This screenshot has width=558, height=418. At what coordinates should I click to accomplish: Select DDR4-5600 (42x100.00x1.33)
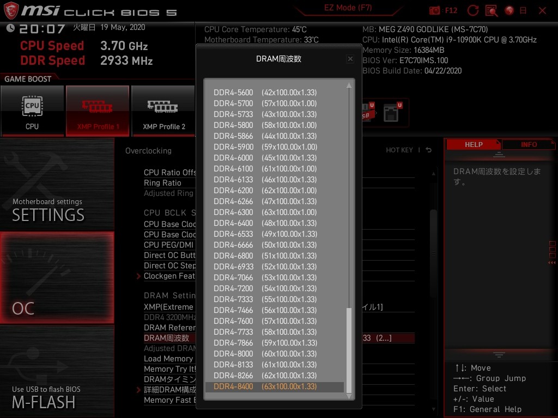click(275, 93)
